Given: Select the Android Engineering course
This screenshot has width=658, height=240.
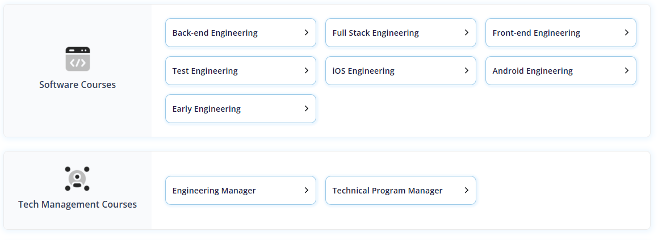Looking at the screenshot, I should [x=561, y=71].
